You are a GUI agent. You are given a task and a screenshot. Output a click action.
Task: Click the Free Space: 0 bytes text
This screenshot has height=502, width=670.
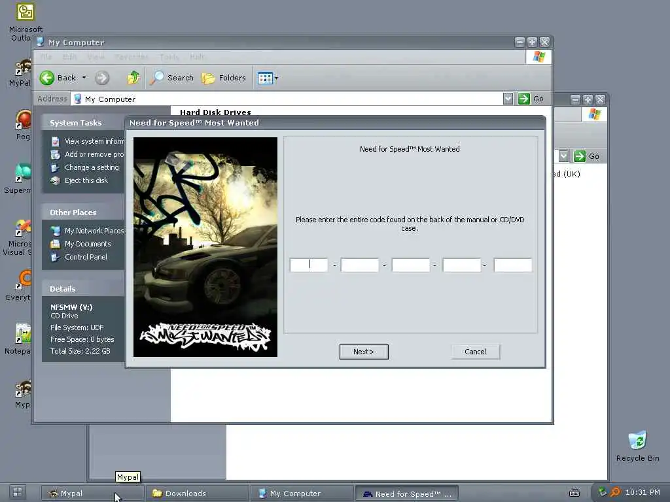(82, 339)
